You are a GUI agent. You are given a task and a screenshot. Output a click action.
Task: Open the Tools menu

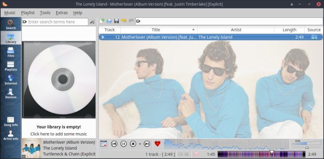click(x=45, y=13)
